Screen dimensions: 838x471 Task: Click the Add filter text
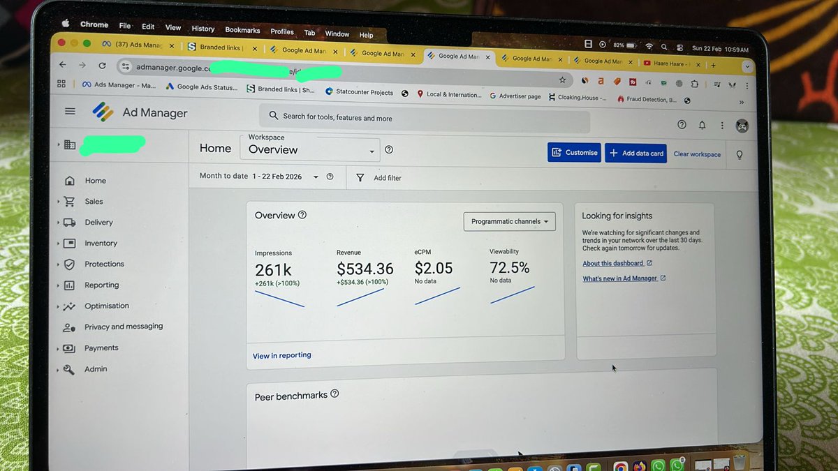pos(388,178)
